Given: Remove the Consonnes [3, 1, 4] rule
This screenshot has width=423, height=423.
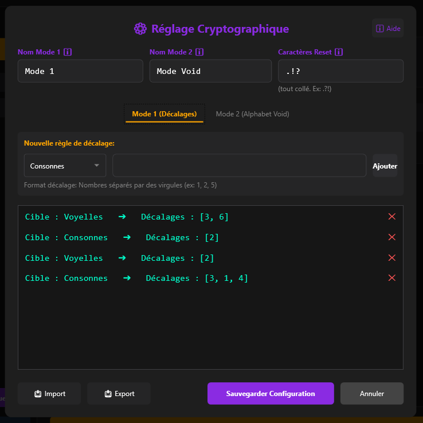Looking at the screenshot, I should 392,278.
